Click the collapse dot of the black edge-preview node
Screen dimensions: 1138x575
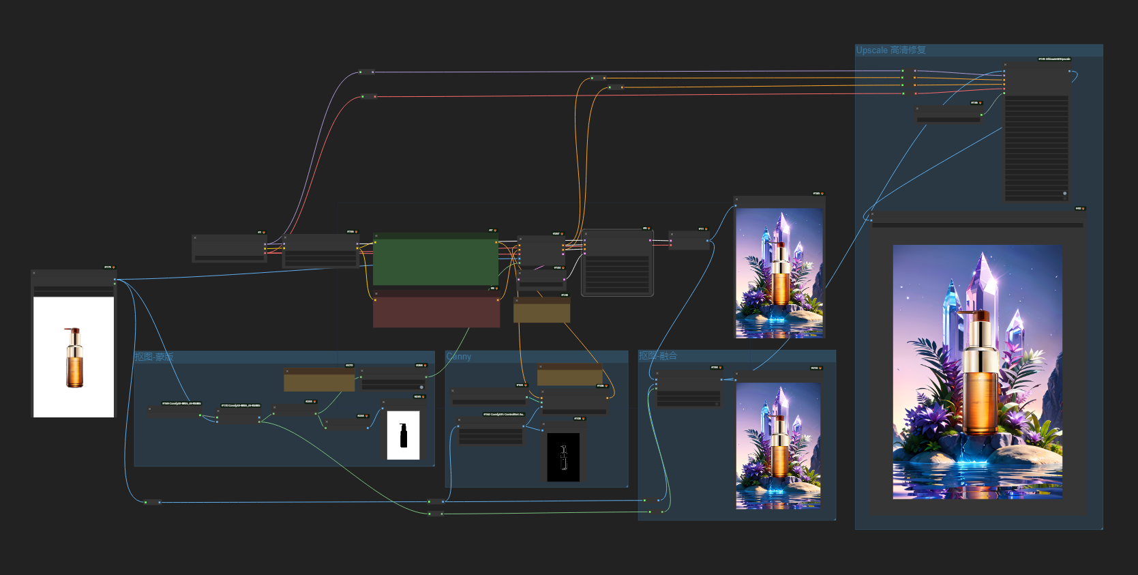point(545,424)
